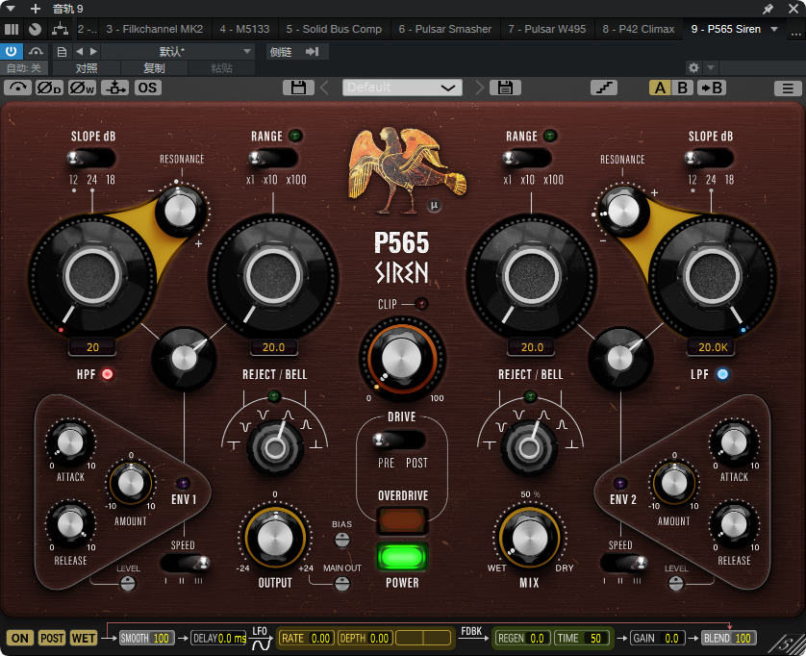This screenshot has width=806, height=656.
Task: Click the mixer channel view icon
Action: (x=12, y=29)
